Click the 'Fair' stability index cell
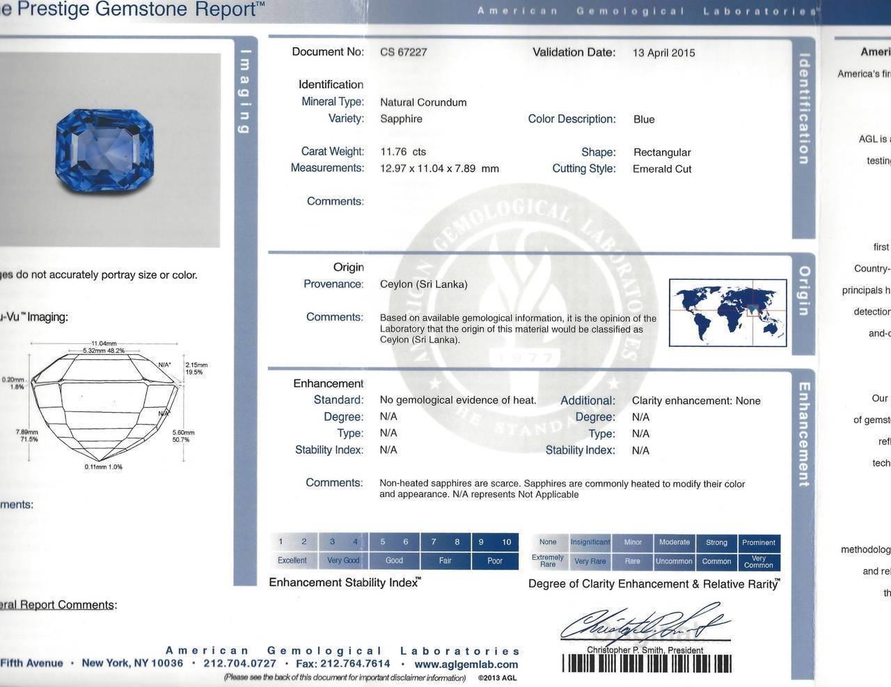891x687 pixels. (445, 560)
